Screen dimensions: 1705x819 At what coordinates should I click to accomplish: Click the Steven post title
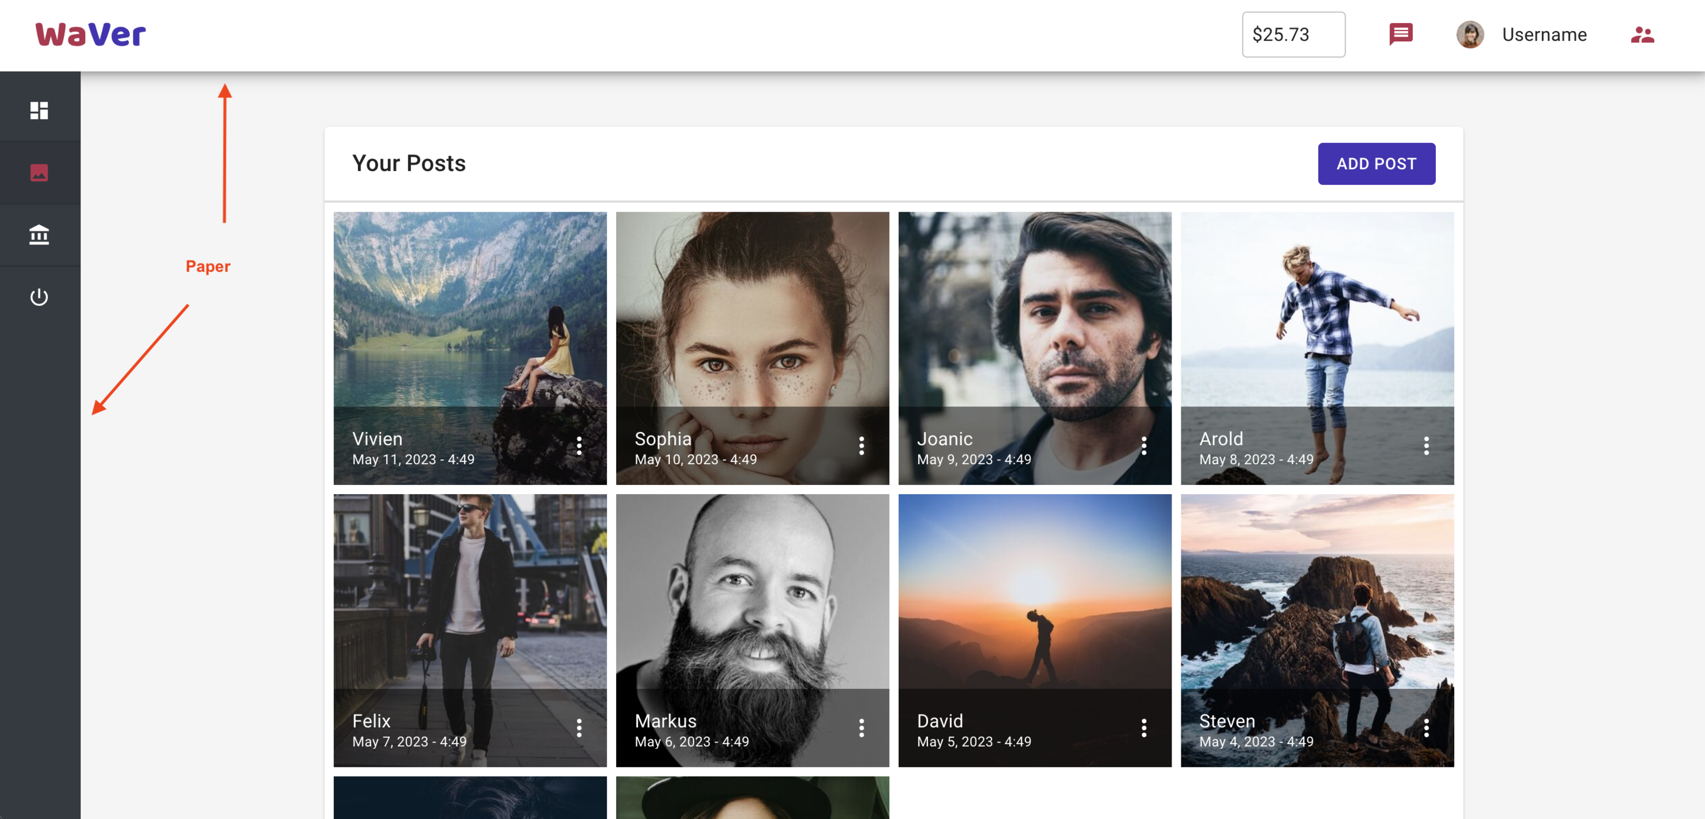[x=1227, y=721]
